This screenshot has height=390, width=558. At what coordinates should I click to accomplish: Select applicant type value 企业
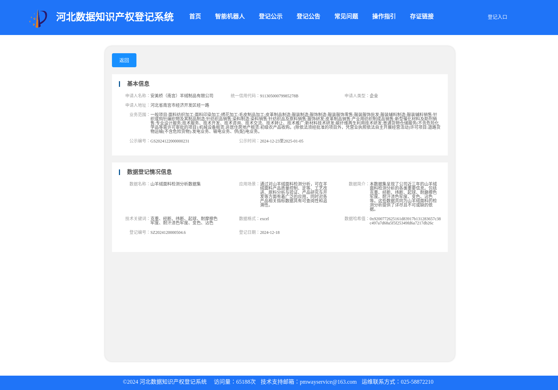pos(374,96)
